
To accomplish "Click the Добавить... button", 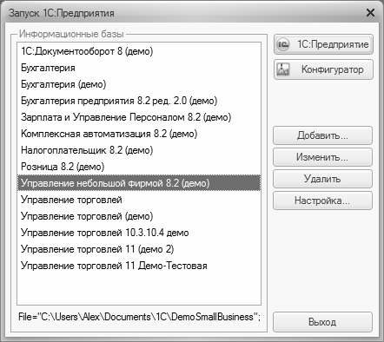I will (x=322, y=135).
